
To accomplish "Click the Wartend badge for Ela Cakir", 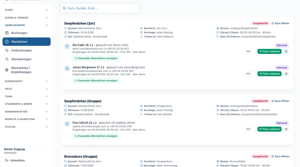I will [x=282, y=45].
